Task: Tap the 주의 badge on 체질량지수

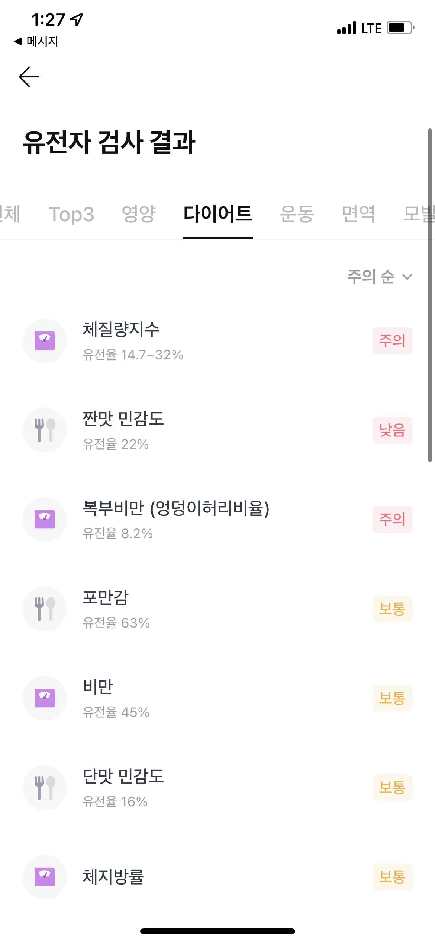Action: (x=392, y=341)
